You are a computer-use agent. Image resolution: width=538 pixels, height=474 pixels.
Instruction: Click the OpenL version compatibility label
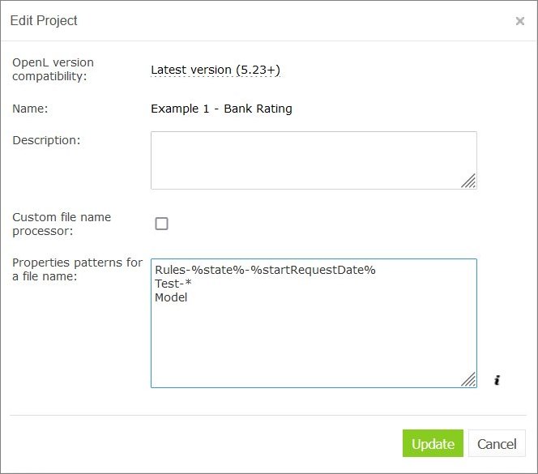(53, 69)
